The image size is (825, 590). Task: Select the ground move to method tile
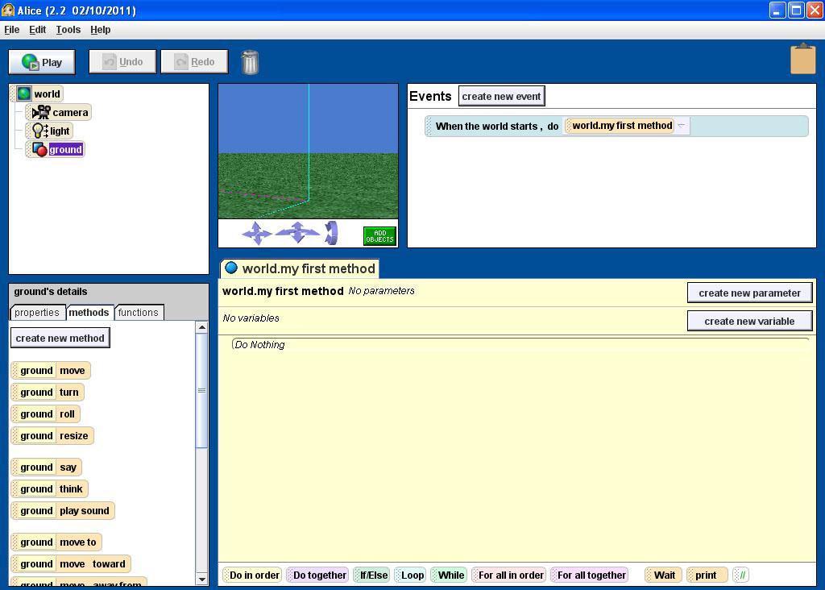pos(56,542)
